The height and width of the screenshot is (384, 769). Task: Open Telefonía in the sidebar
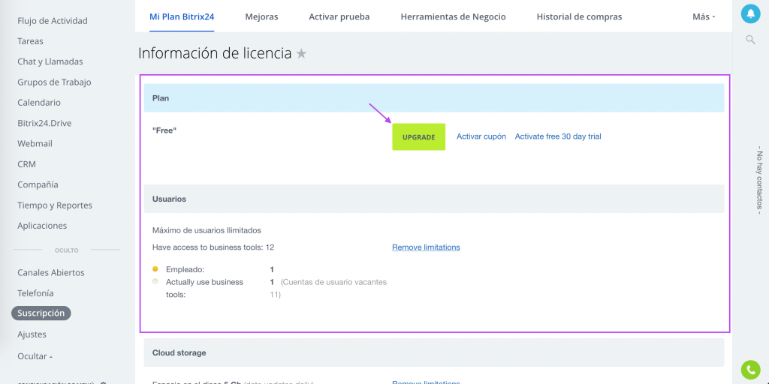pyautogui.click(x=36, y=293)
